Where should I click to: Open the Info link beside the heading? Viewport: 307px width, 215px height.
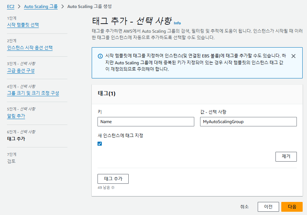tap(177, 23)
